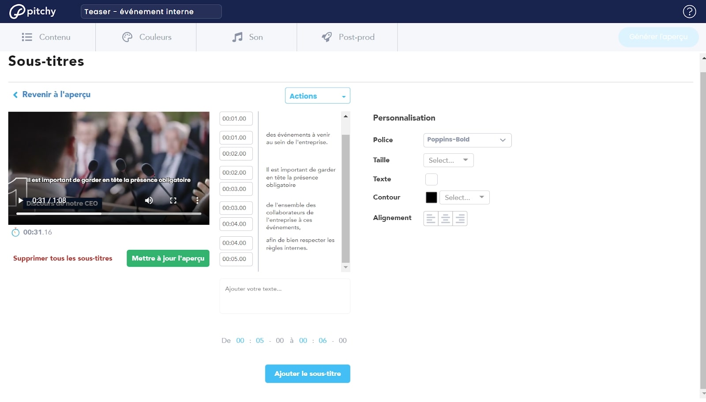This screenshot has width=706, height=402.
Task: Mute the video volume speaker icon
Action: coord(149,201)
